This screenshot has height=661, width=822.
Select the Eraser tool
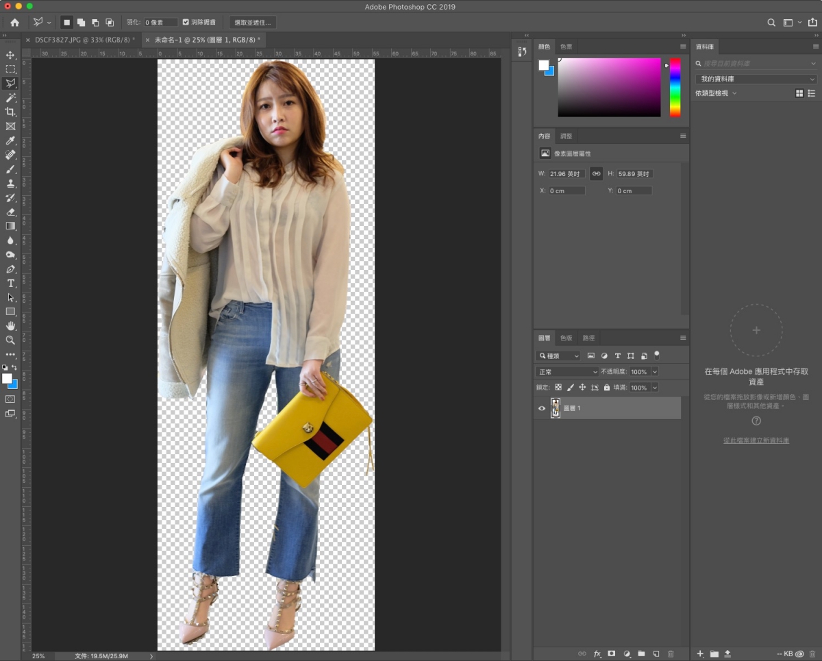pos(10,212)
